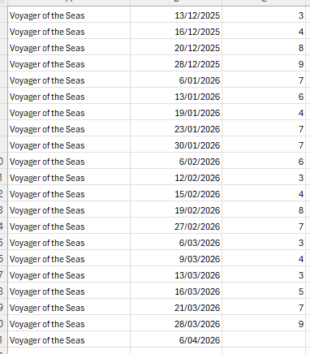Click the cell containing 6/01/2026
310x354 pixels.
(x=176, y=80)
